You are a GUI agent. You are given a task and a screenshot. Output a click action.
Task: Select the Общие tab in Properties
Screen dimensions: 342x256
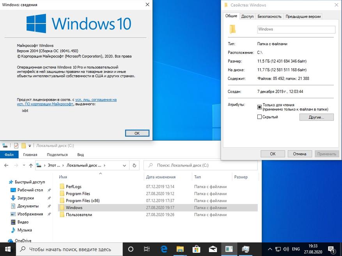pos(231,16)
